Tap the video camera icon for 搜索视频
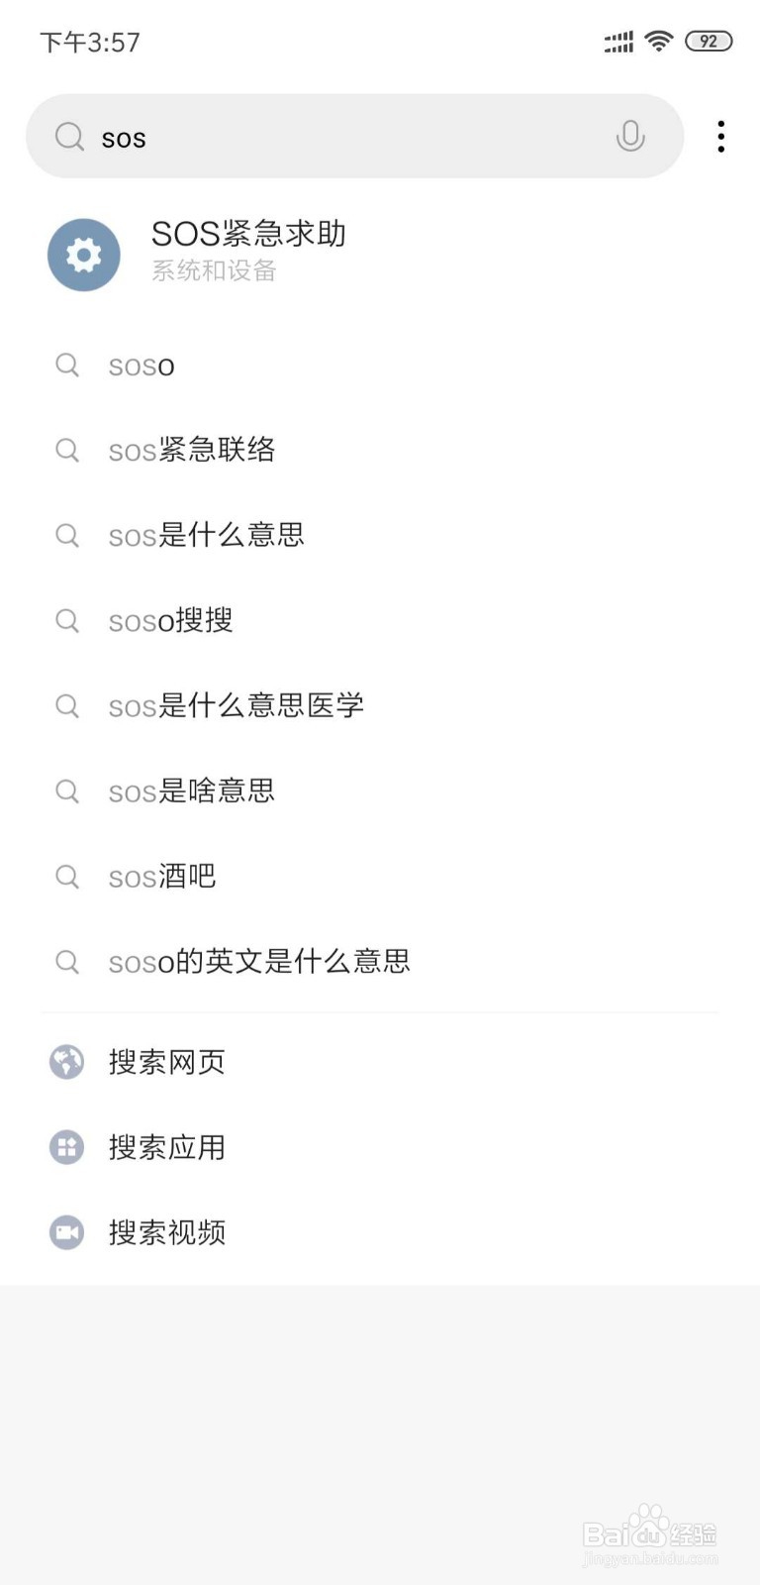This screenshot has width=760, height=1585. click(67, 1232)
